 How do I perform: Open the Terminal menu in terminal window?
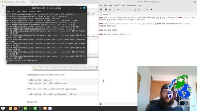pos(32,11)
